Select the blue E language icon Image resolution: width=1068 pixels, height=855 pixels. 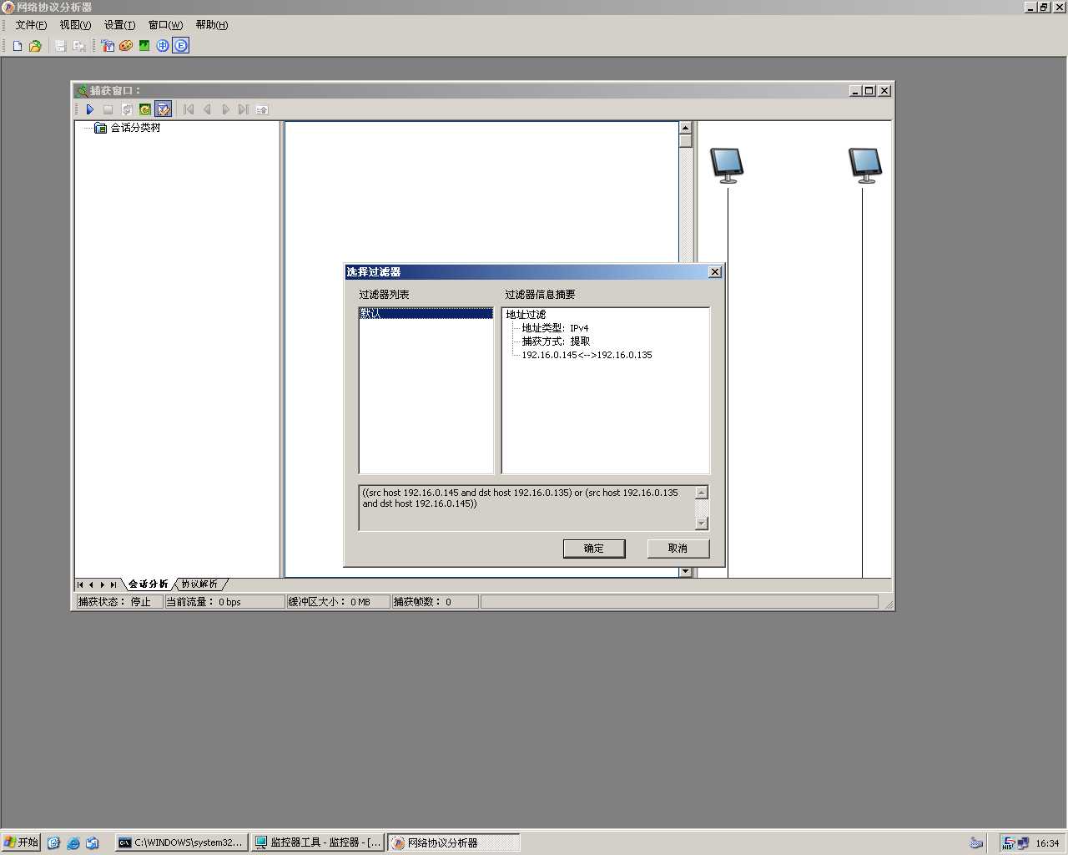click(x=181, y=46)
